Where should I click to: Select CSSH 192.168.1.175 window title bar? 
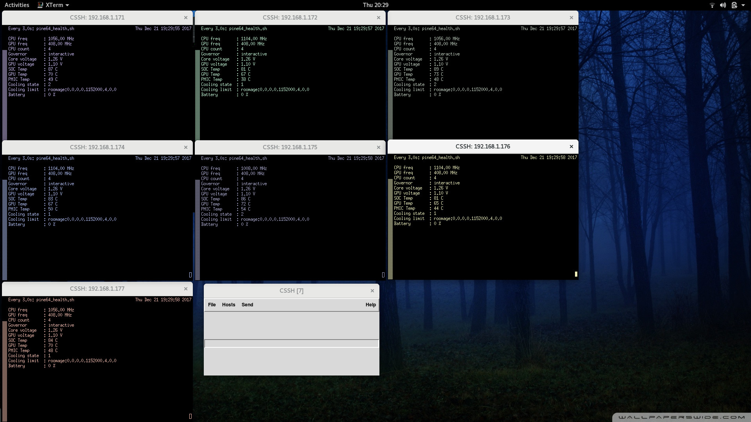click(x=290, y=147)
